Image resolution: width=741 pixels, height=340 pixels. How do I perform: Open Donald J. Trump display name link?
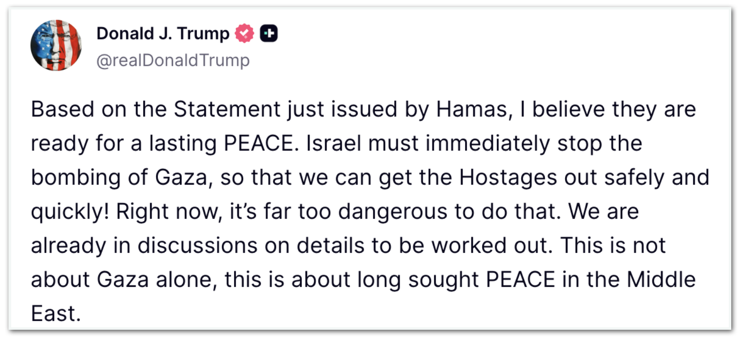click(x=163, y=34)
